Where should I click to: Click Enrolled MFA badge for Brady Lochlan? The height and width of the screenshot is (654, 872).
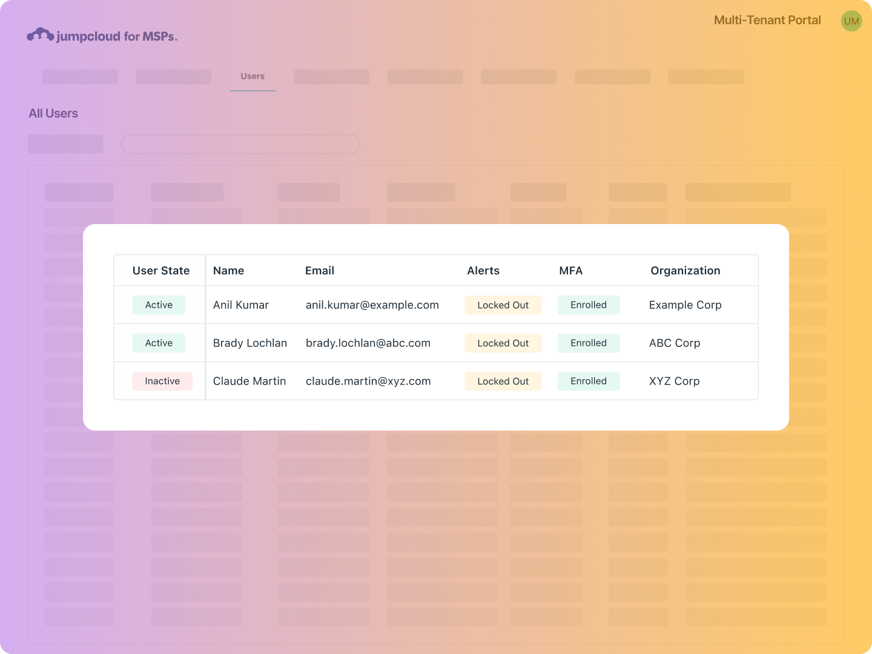[x=589, y=343]
